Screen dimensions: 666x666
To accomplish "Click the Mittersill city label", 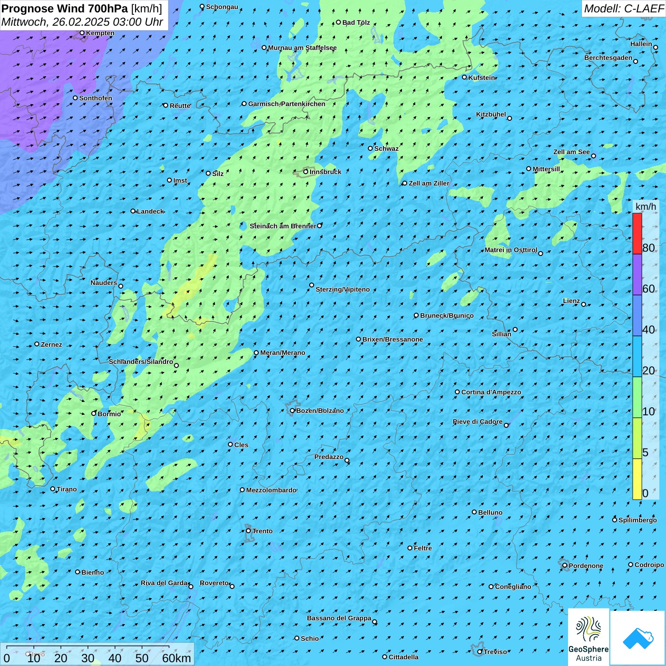I will (x=547, y=169).
